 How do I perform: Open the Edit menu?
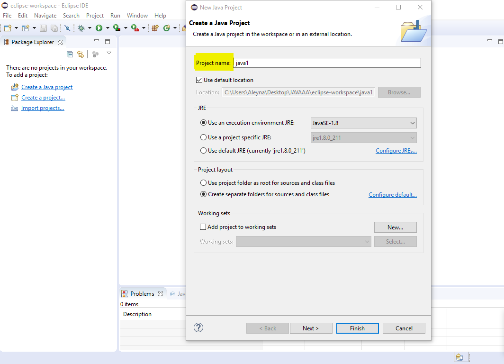click(23, 16)
